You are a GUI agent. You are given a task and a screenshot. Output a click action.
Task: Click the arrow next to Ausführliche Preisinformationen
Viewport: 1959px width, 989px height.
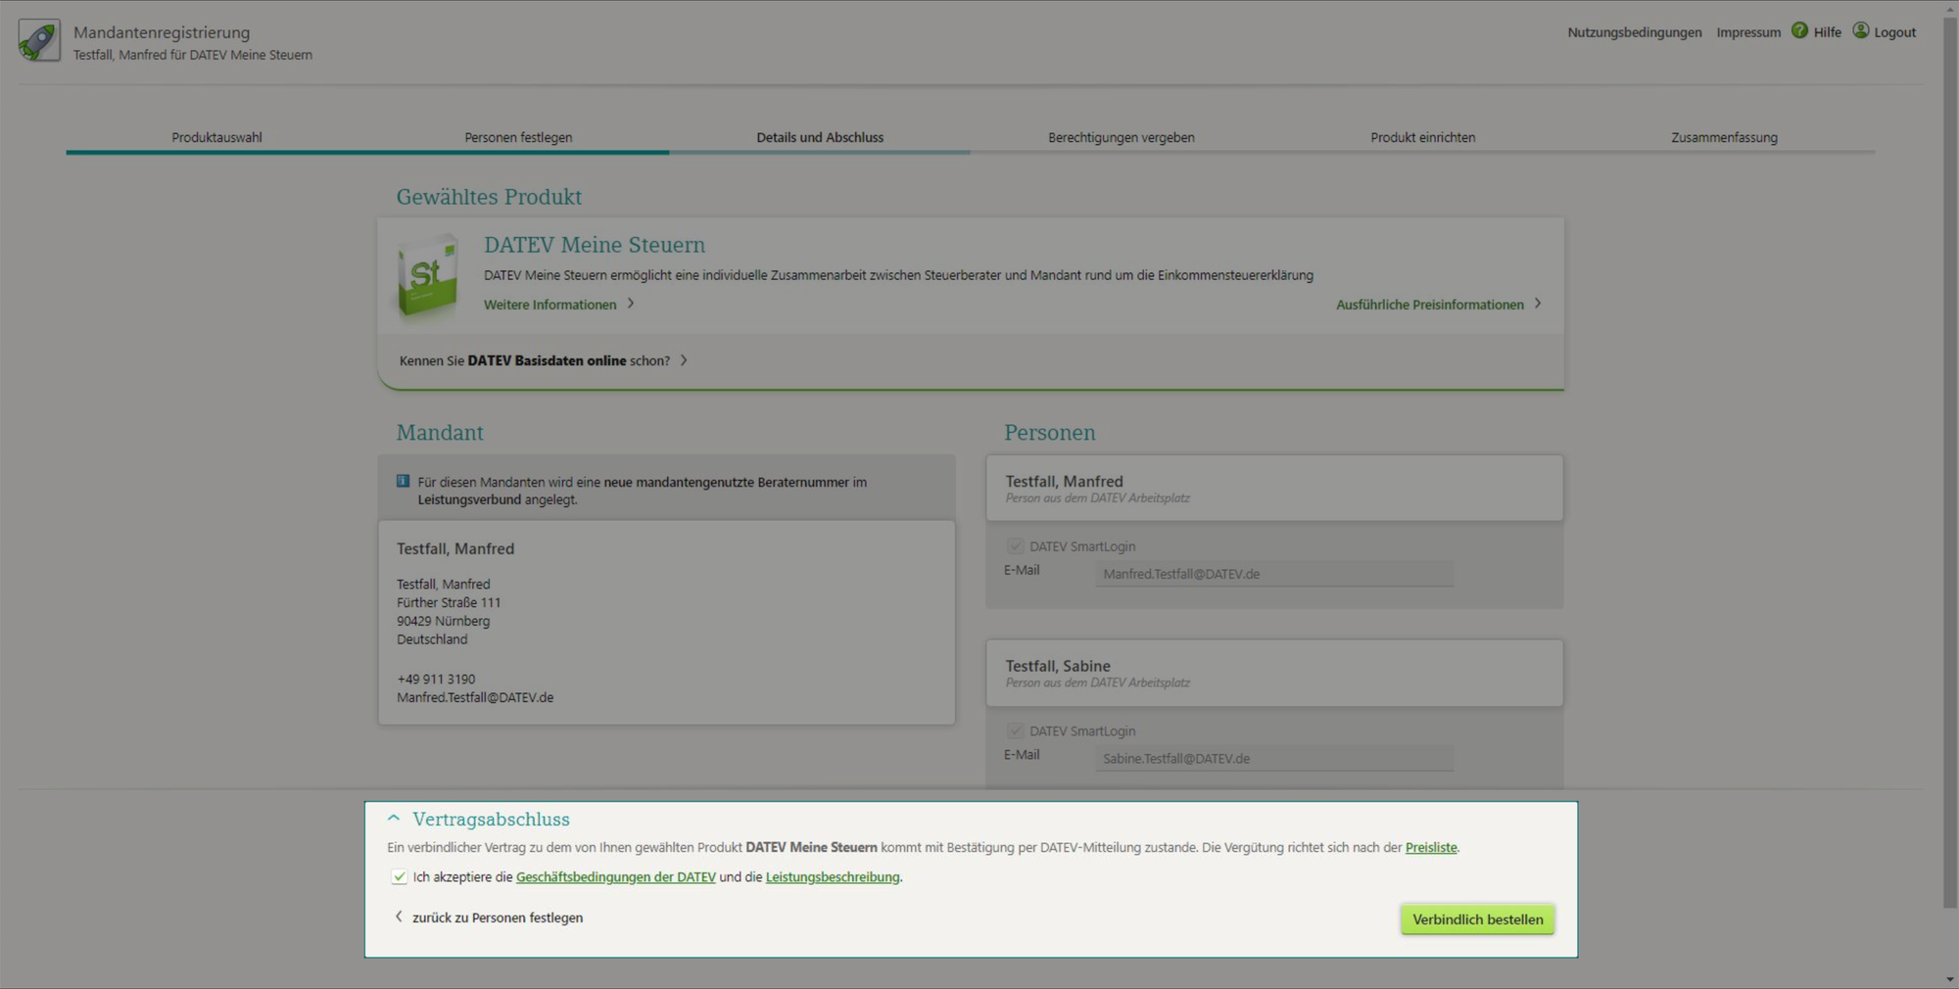[x=1538, y=304]
